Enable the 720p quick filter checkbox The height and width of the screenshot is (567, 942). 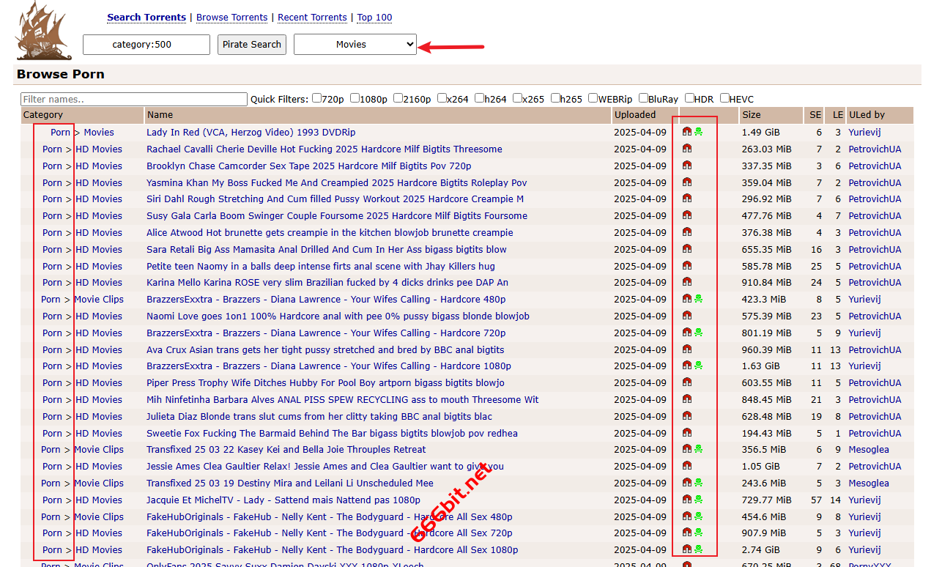(x=317, y=98)
